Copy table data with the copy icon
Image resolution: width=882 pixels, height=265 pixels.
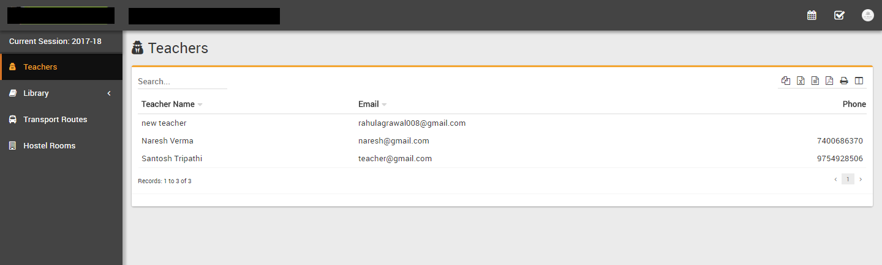(786, 81)
